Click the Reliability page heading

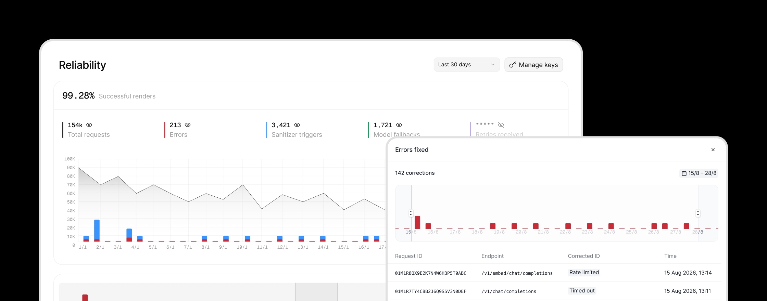tap(83, 65)
